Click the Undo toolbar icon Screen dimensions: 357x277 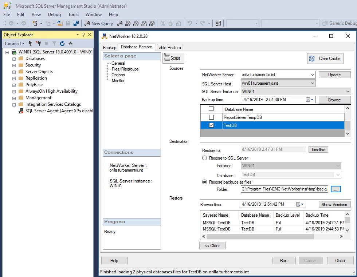click(x=190, y=23)
